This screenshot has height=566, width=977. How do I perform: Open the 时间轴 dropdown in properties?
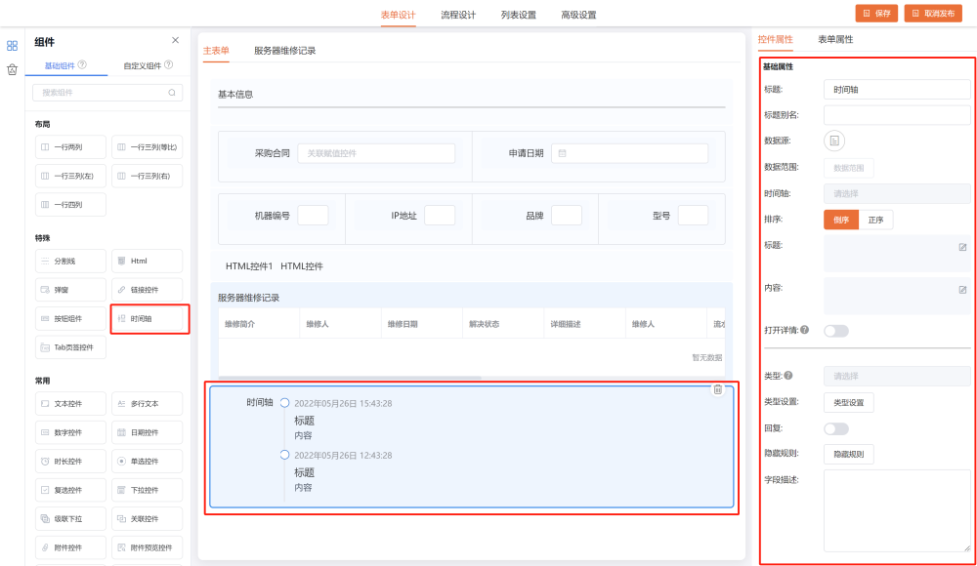point(897,193)
